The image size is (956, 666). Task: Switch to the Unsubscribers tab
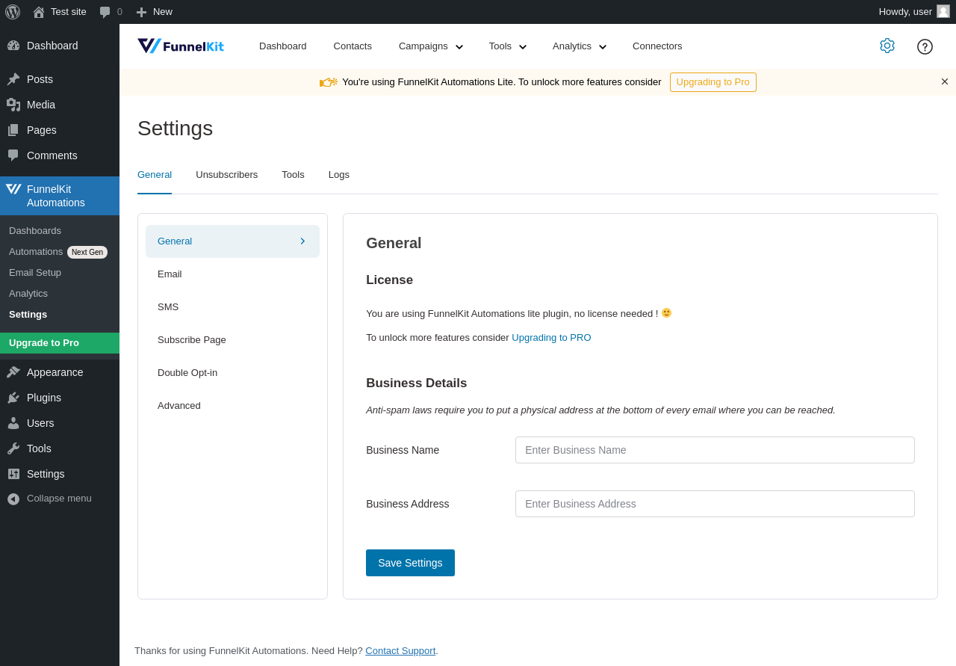(226, 175)
